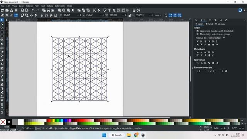Select the Rectangle tool

(2, 32)
